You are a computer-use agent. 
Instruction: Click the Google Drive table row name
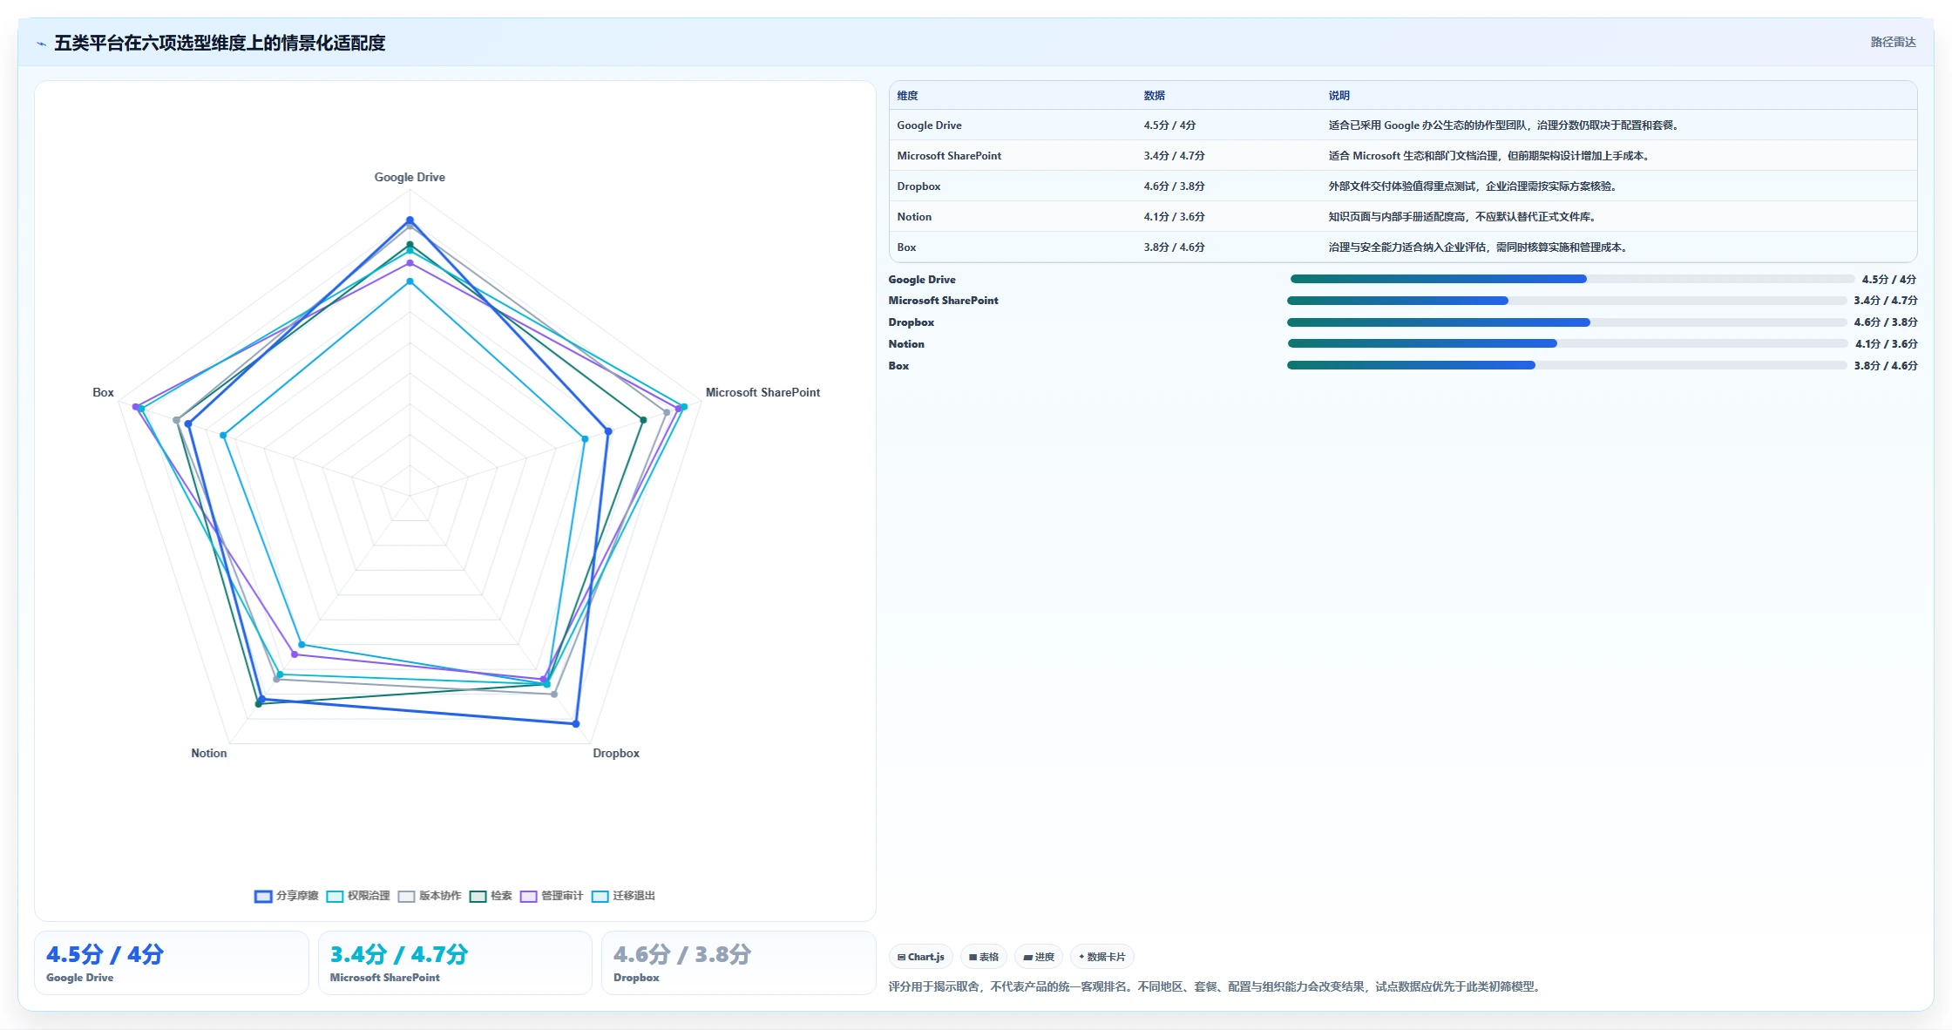click(929, 125)
